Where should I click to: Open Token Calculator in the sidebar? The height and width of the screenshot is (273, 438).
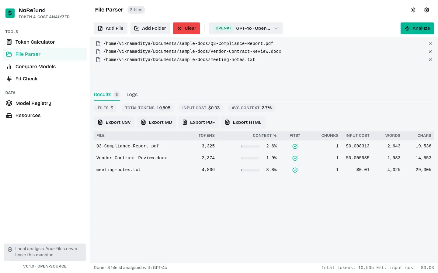click(45, 42)
